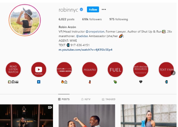Click the emoji label under PEQUEÑO highlight
Image resolution: width=178 pixels, height=127 pixels.
pos(90,82)
